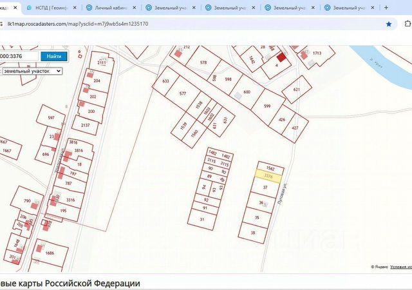Select parcel 597 on the map
The image size is (412, 290).
[x=51, y=118]
